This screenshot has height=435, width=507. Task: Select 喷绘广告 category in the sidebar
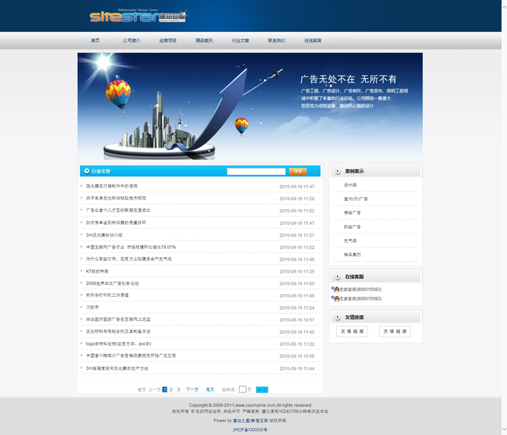click(x=352, y=213)
